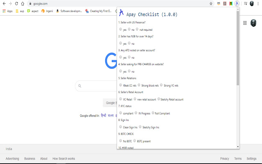Image resolution: width=262 pixels, height=164 pixels.
Task: Select 'no' for Seller asking for PRE-CHARGE
Action: coord(129,71)
